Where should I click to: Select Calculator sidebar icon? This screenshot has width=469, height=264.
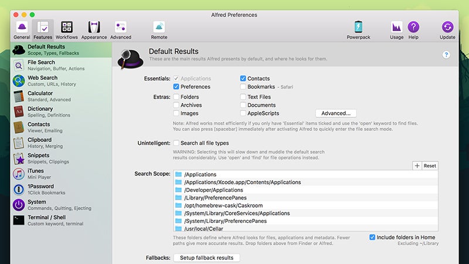click(19, 96)
